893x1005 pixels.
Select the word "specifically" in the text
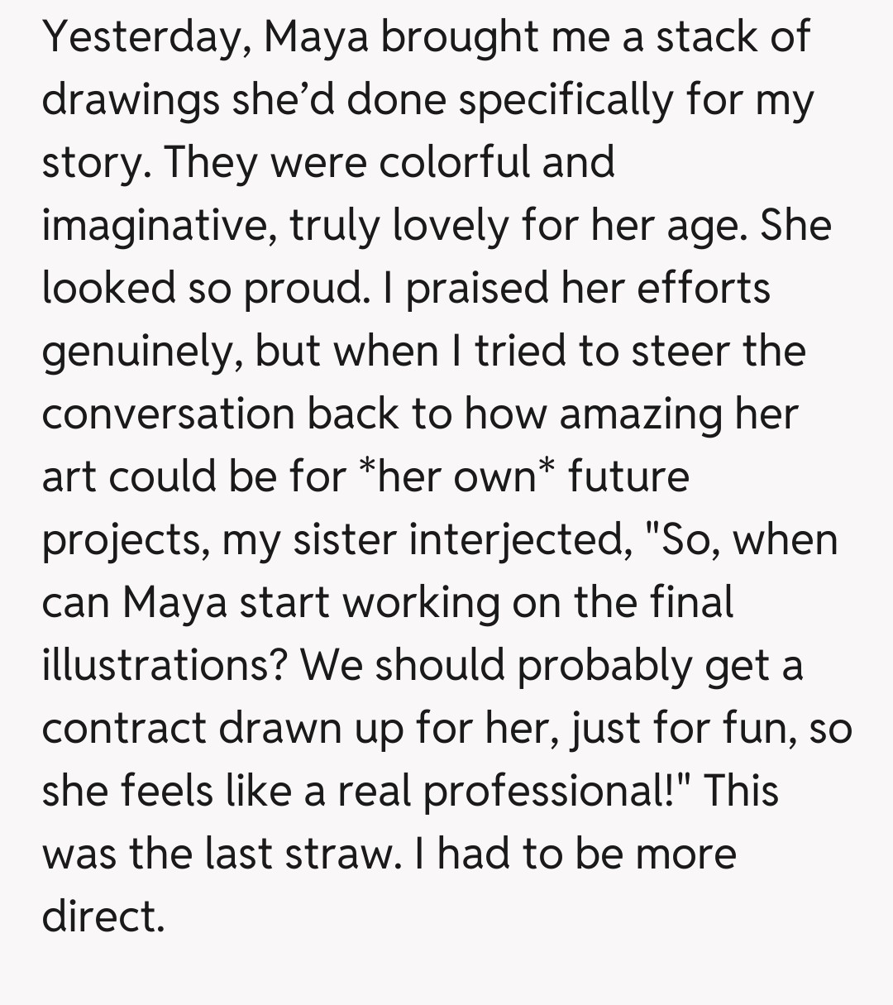[x=564, y=101]
